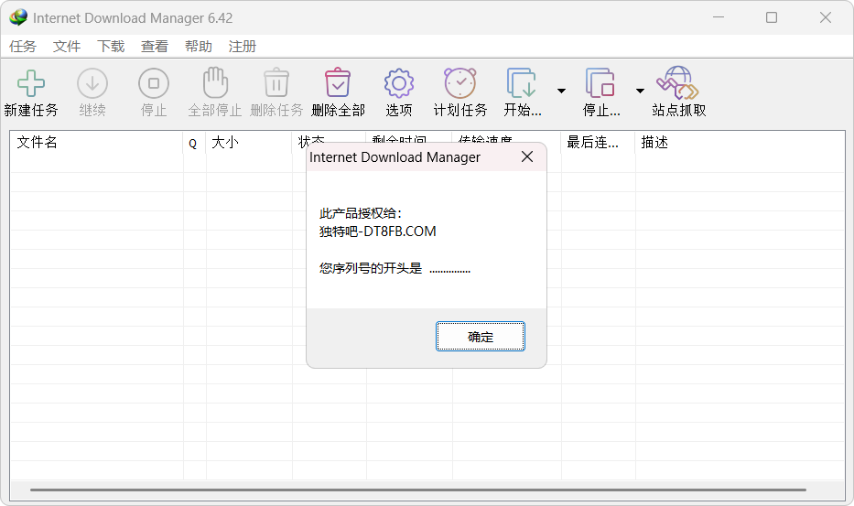This screenshot has height=506, width=854.
Task: Click the horizontal scrollbar at bottom
Action: [417, 490]
